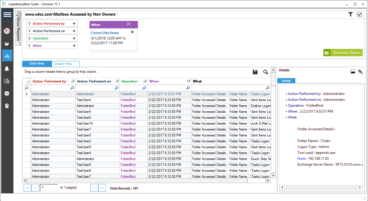This screenshot has height=201, width=368.
Task: Click the grid search magnifier toolbar icon
Action: coord(266,72)
